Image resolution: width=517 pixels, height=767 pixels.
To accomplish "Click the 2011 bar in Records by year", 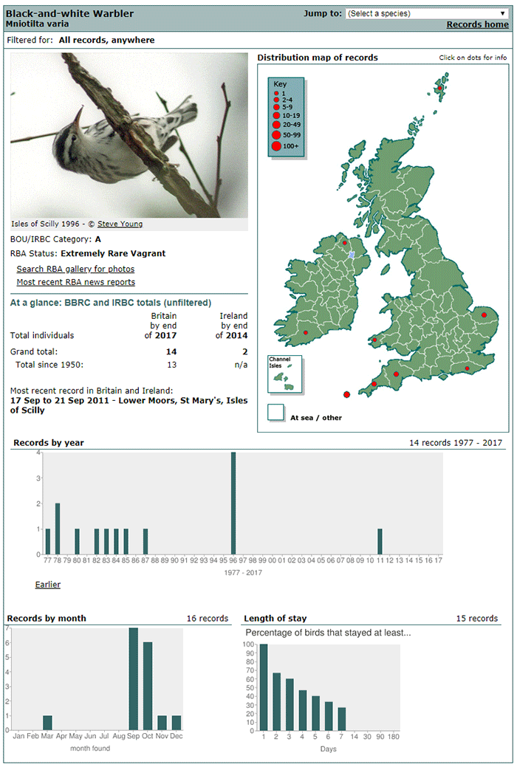I will [x=380, y=542].
